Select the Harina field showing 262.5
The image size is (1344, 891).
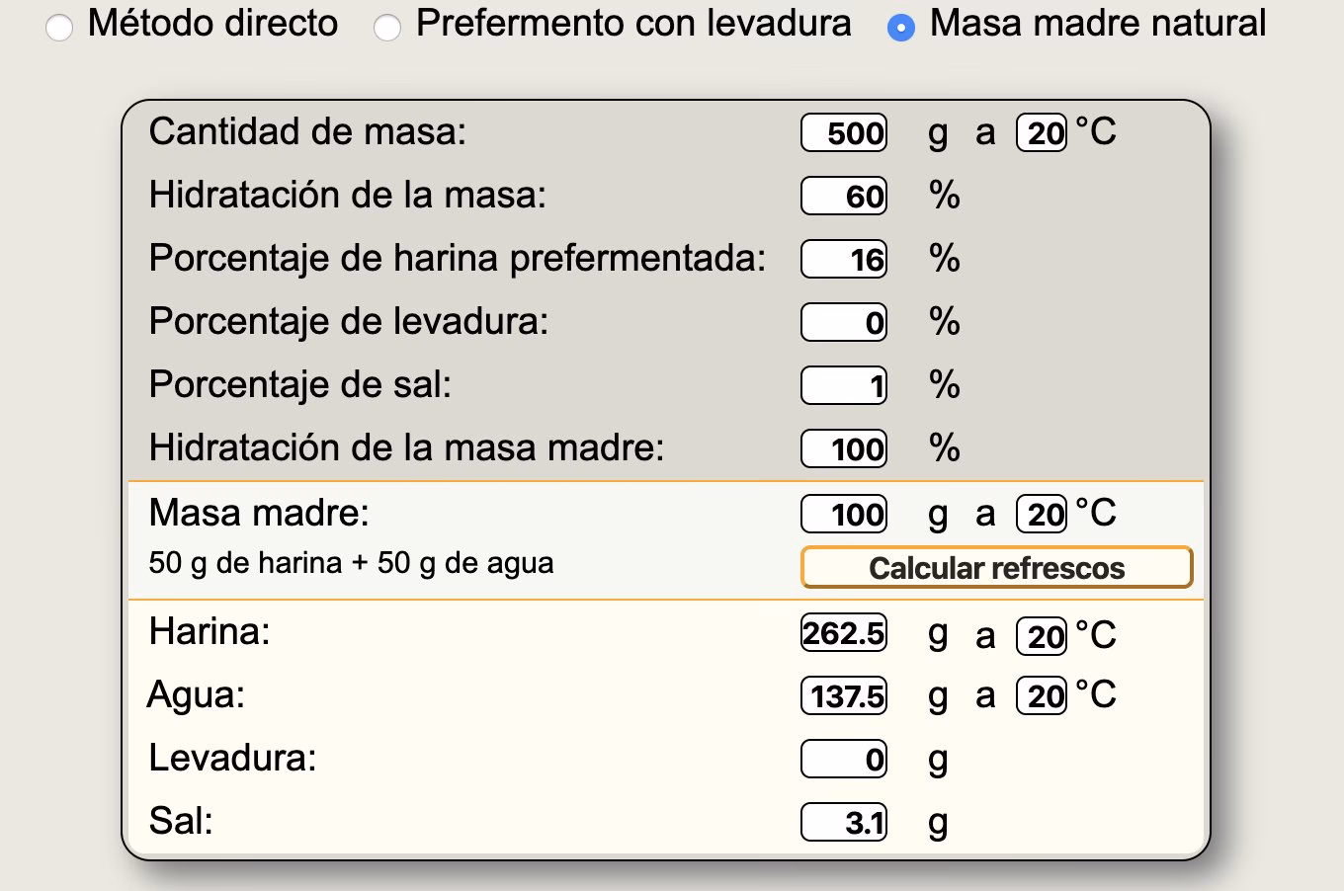click(x=842, y=634)
